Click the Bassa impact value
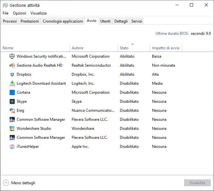Image resolution: width=214 pixels, height=191 pixels. [x=156, y=56]
